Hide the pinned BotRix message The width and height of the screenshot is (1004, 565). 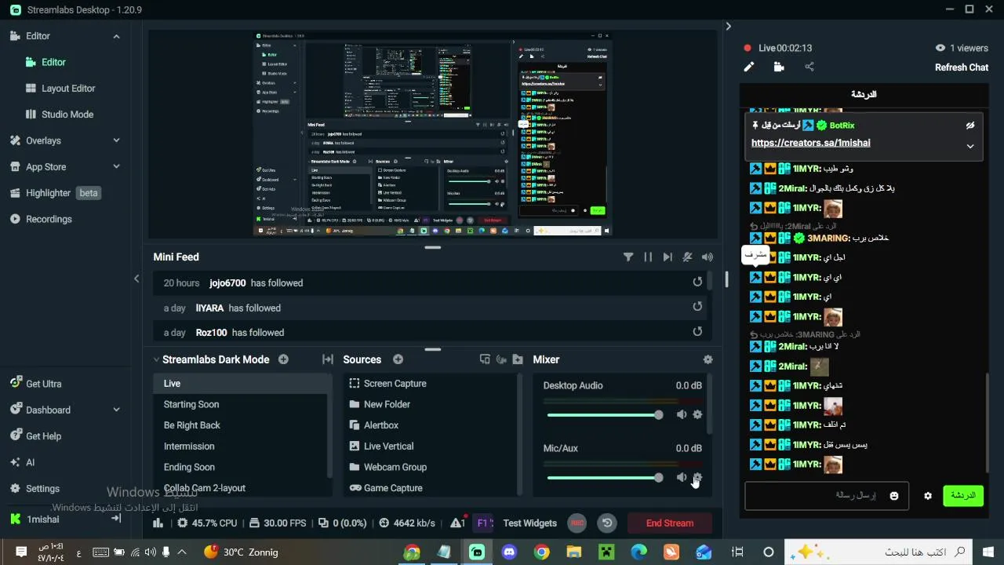coord(970,126)
